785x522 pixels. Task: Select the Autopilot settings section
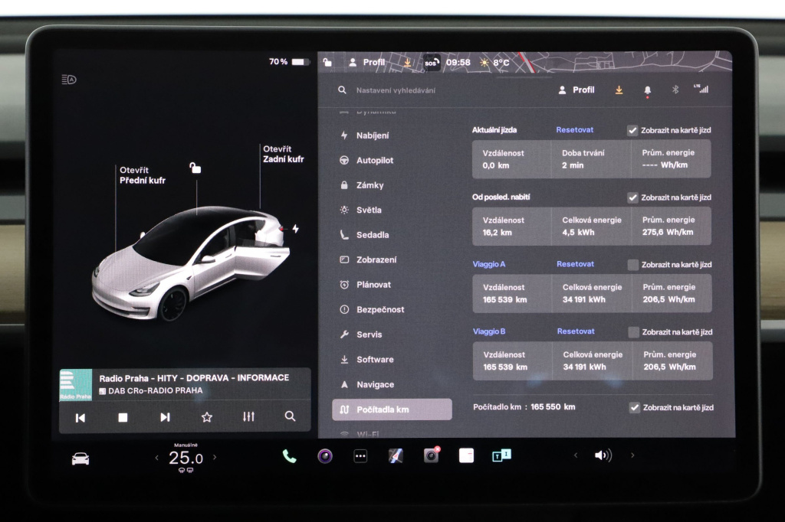coord(376,160)
